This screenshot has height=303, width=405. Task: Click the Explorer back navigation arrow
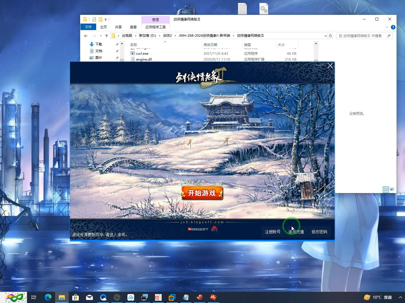[x=86, y=36]
